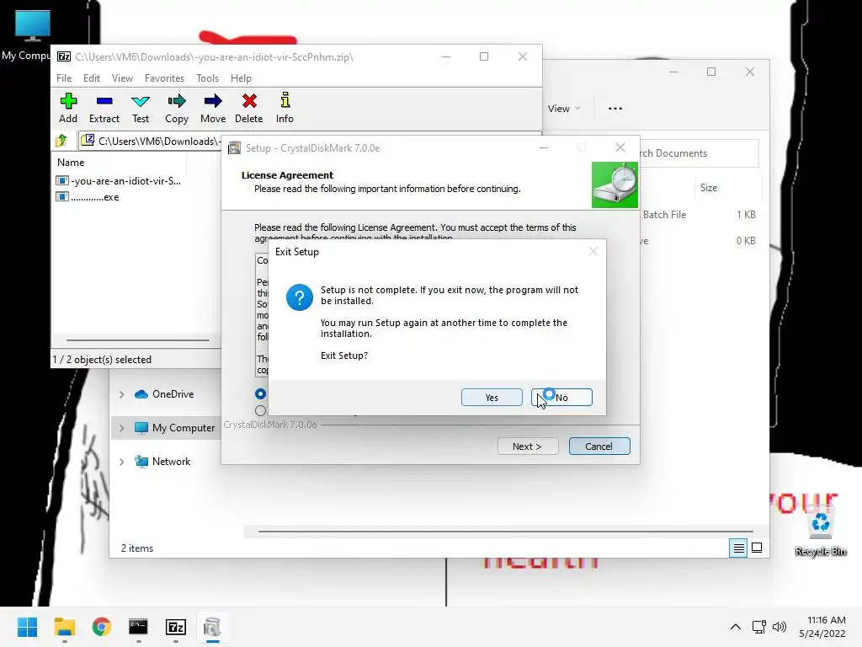Switch Explorer to large thumbnails view icon
862x647 pixels.
pos(757,548)
